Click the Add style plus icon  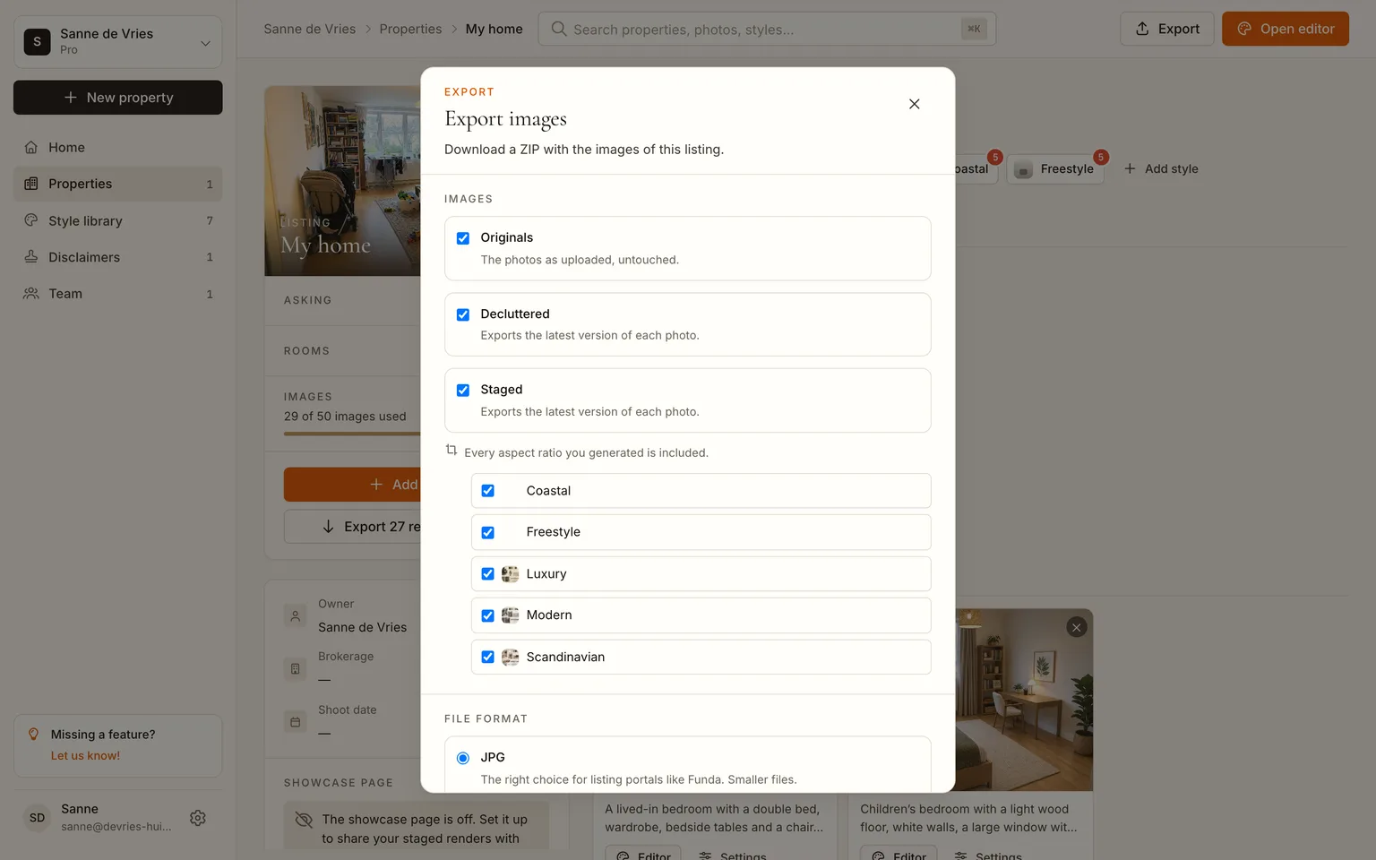coord(1130,168)
